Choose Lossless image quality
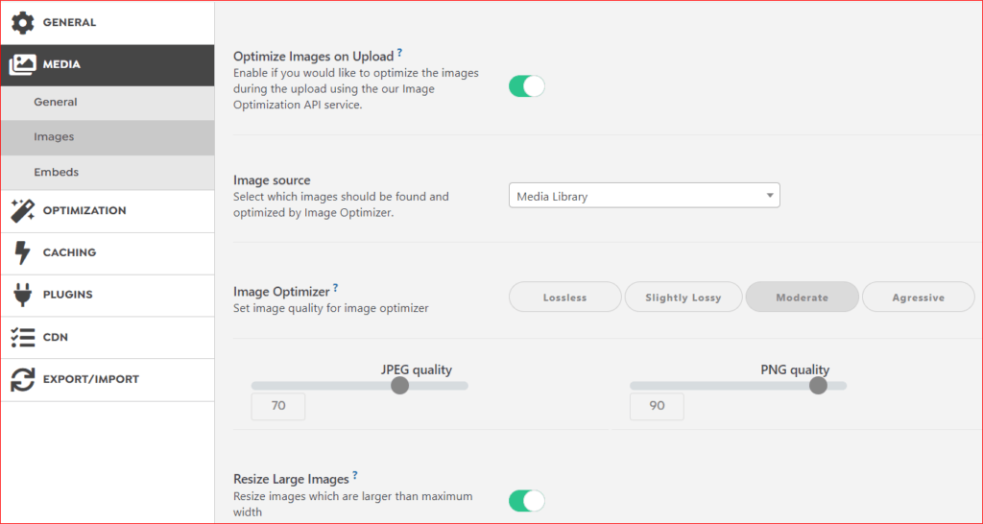 point(564,298)
